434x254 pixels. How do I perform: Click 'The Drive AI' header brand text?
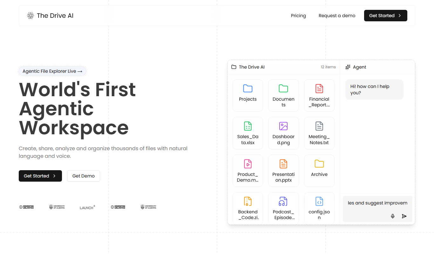pyautogui.click(x=55, y=16)
